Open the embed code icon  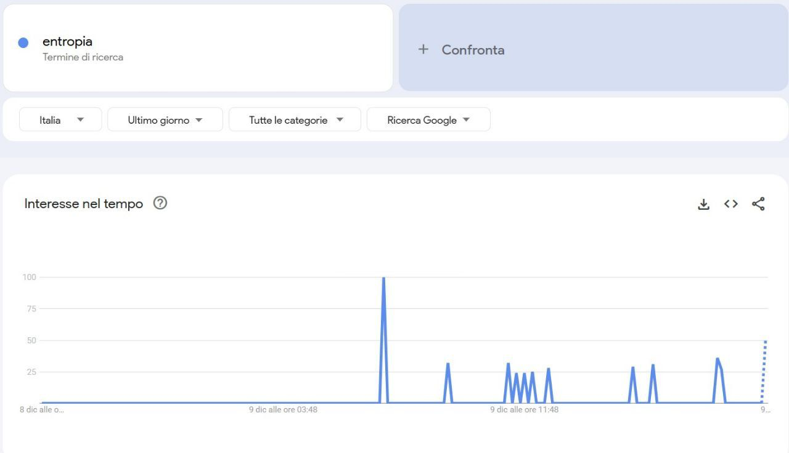pyautogui.click(x=731, y=204)
